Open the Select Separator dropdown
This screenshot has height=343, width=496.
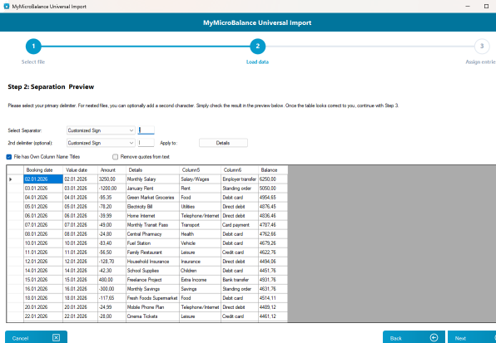pos(101,130)
